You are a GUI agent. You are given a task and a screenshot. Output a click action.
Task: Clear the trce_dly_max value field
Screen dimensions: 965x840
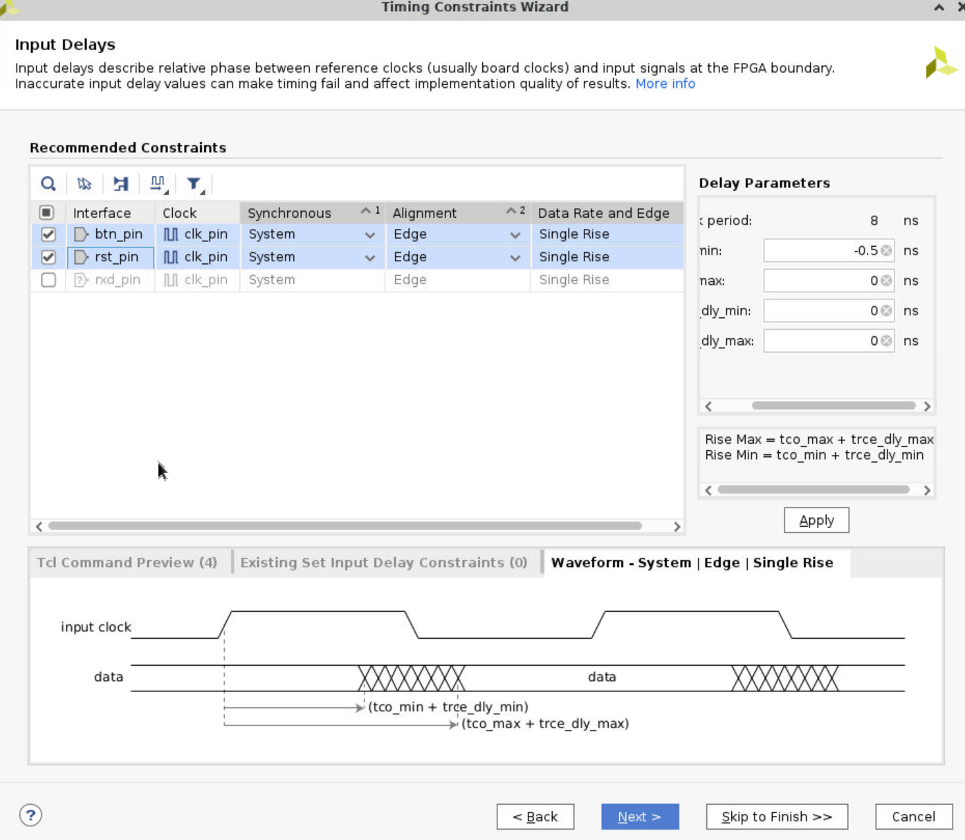click(x=886, y=341)
